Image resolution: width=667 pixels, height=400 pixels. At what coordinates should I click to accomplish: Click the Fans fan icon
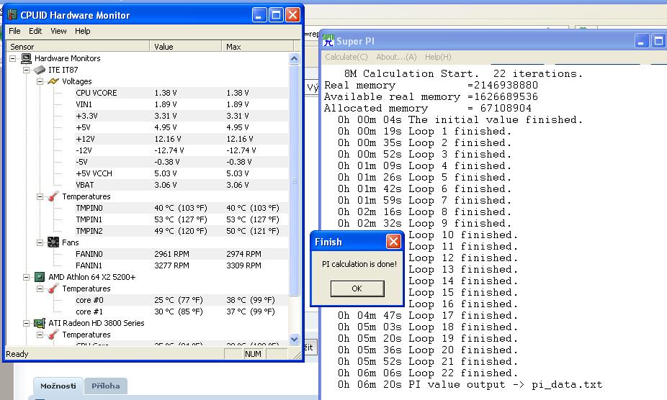[x=53, y=242]
